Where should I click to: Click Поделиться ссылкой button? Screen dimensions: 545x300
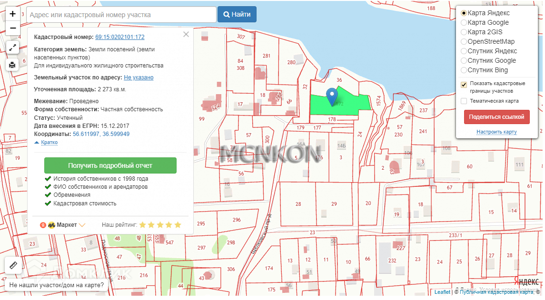coord(496,117)
